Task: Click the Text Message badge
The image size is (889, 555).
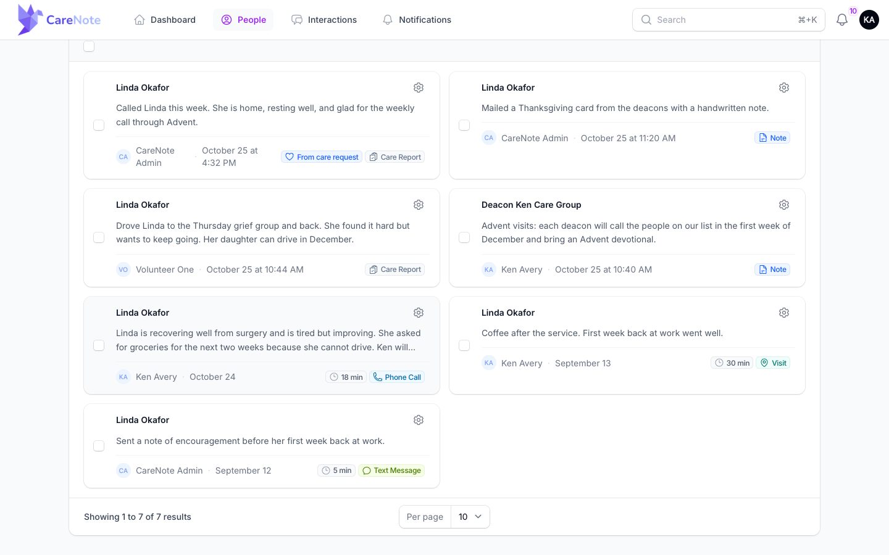Action: click(x=391, y=471)
